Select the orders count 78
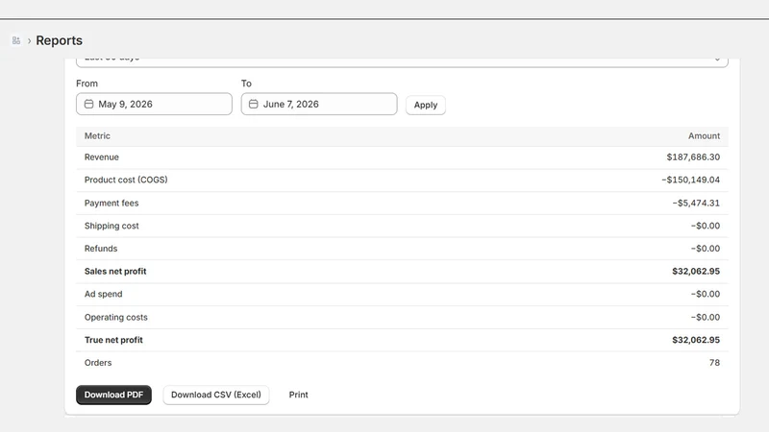Image resolution: width=769 pixels, height=432 pixels. coord(714,363)
